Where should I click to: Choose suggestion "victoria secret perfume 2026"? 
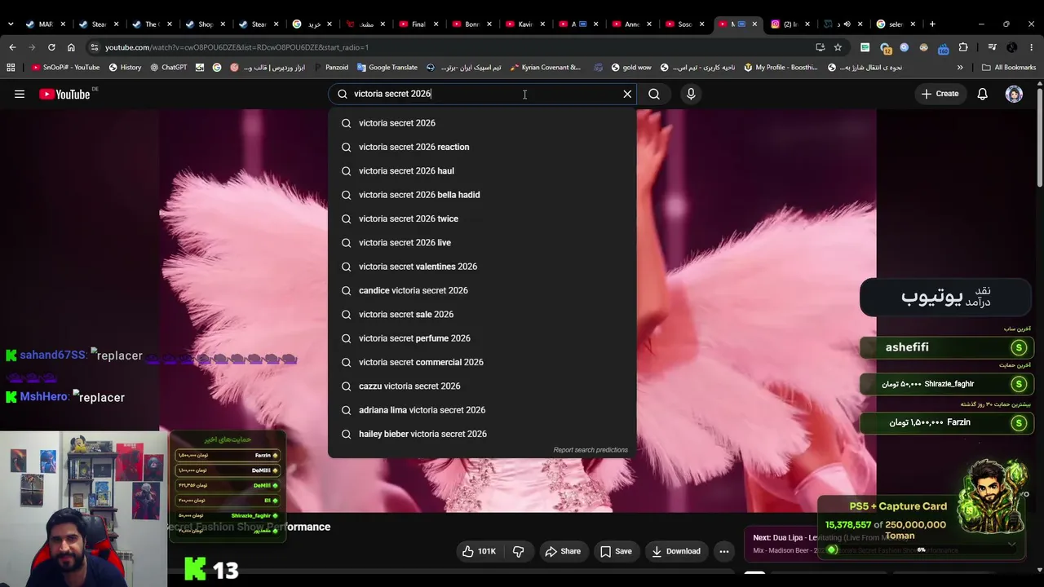point(482,338)
